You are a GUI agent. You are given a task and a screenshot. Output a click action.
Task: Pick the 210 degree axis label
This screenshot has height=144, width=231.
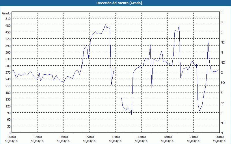tap(8, 86)
